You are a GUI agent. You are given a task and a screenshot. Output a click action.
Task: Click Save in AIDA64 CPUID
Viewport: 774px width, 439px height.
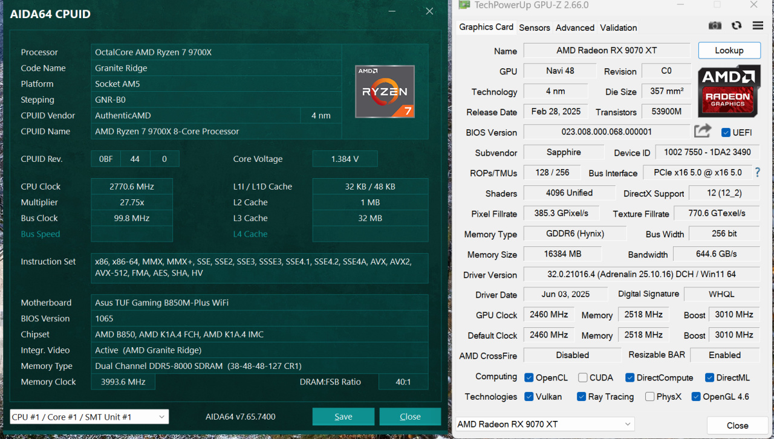tap(343, 417)
